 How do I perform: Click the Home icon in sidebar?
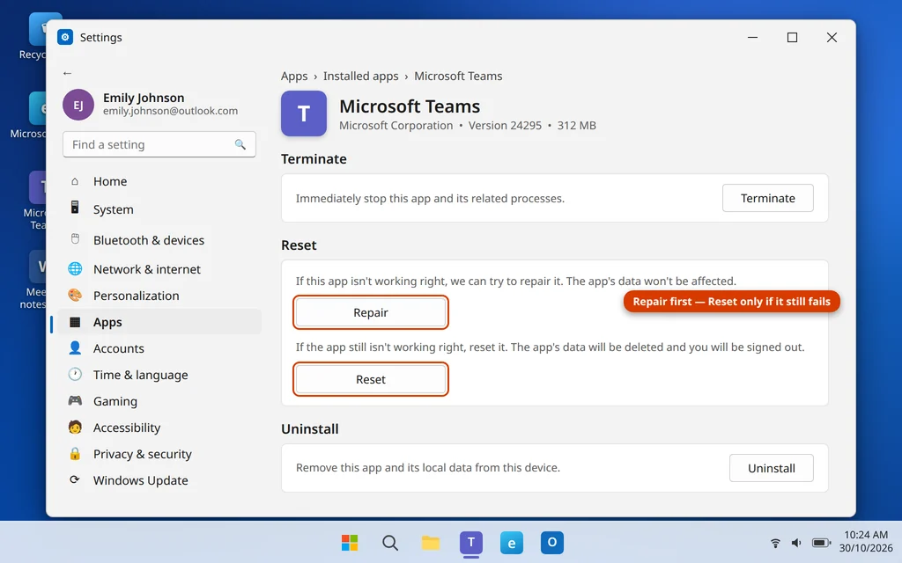75,181
